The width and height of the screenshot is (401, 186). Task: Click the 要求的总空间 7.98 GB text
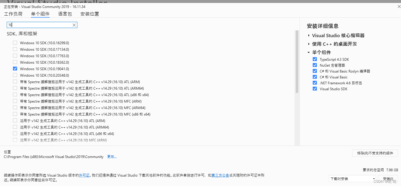pos(380,170)
